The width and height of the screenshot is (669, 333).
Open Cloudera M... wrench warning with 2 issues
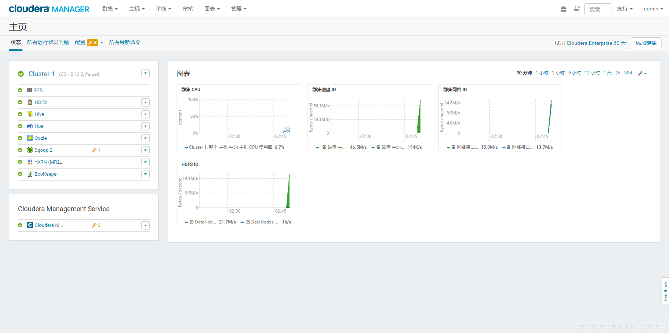[96, 225]
